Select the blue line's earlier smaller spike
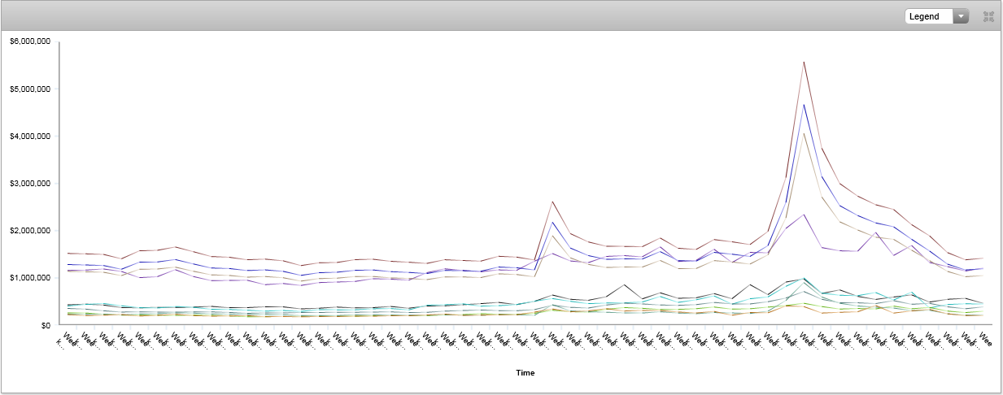The image size is (1003, 395). coord(553,222)
